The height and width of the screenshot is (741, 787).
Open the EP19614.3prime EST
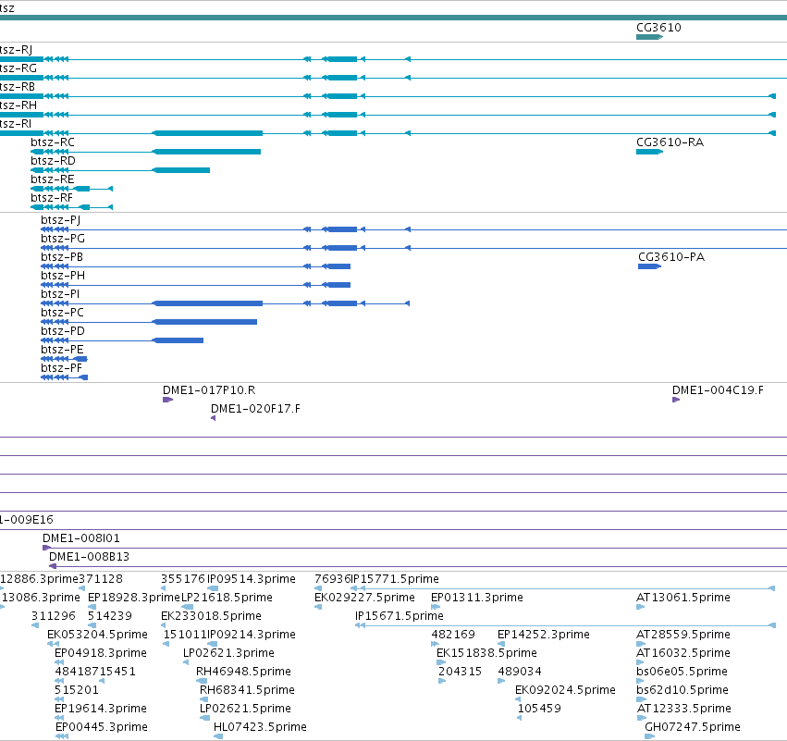pos(101,710)
